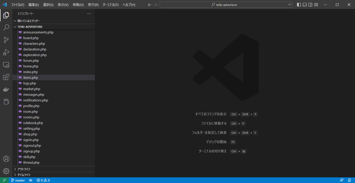The height and width of the screenshot is (183, 355).
Task: Toggle the bottom panel visibility
Action: pos(305,5)
